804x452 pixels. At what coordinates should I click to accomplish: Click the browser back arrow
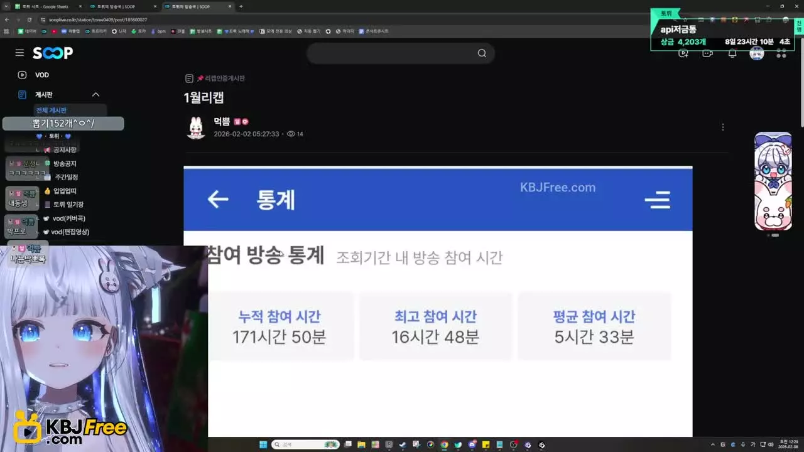pyautogui.click(x=6, y=19)
